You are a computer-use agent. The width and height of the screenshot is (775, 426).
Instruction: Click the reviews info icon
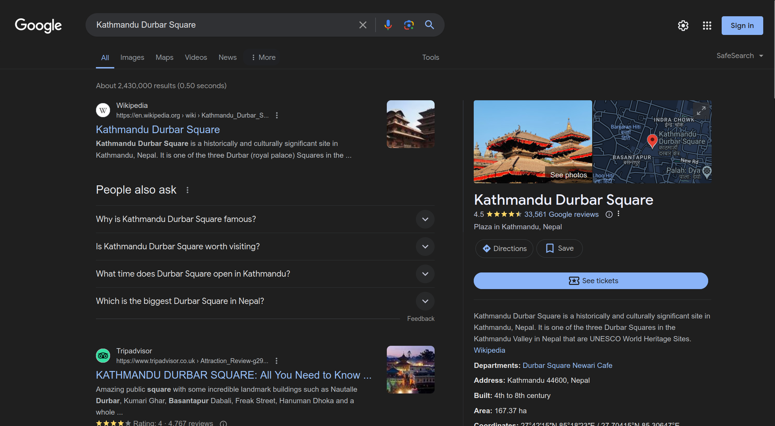609,214
